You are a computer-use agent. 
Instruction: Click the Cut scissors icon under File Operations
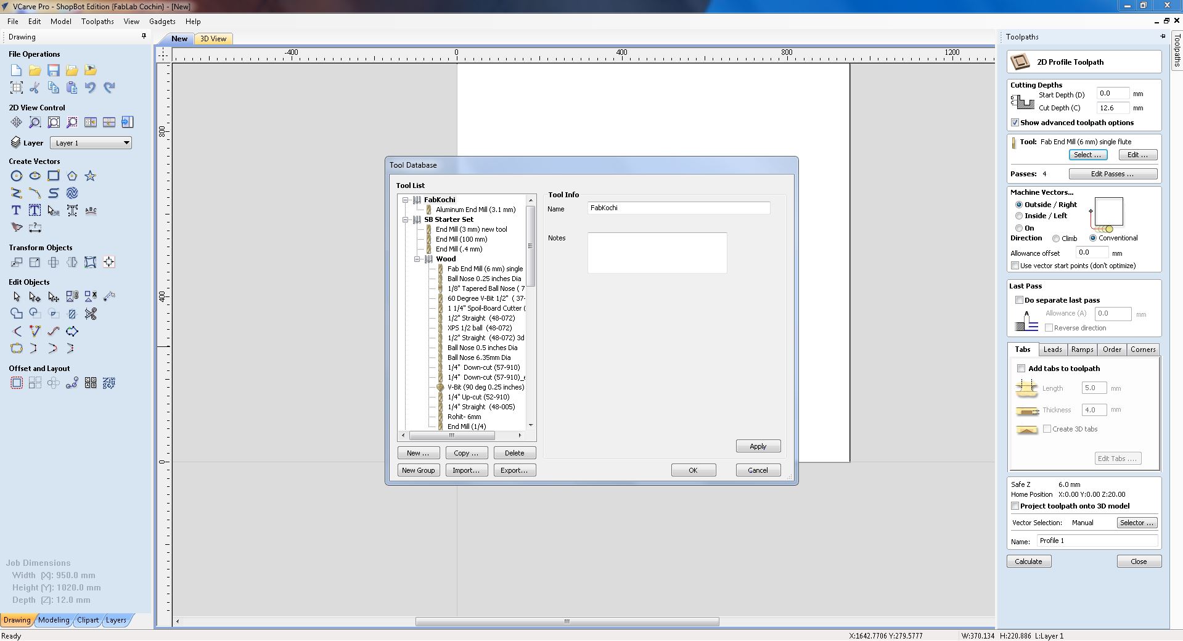pyautogui.click(x=35, y=88)
